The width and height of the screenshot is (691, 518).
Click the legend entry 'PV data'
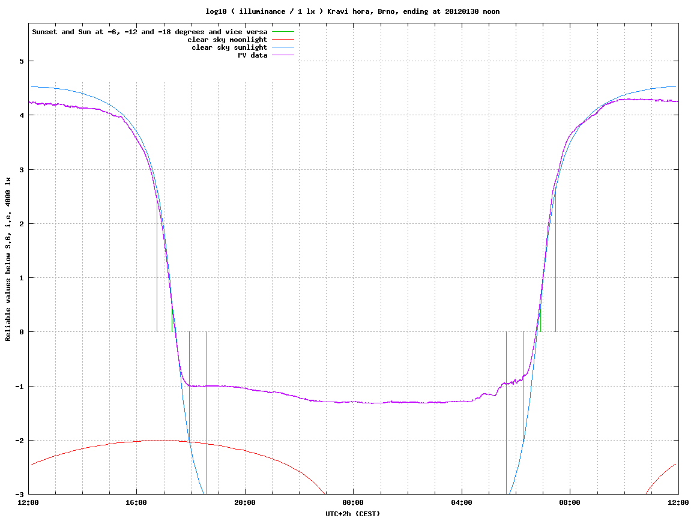coord(253,55)
